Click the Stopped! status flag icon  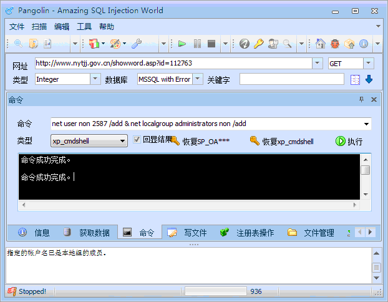pos(12,291)
